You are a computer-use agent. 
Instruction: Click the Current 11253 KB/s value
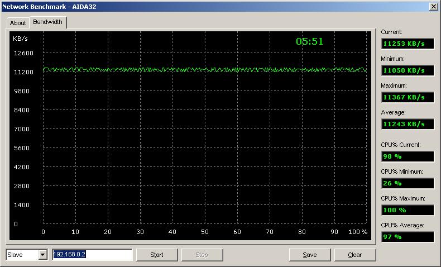(x=408, y=44)
